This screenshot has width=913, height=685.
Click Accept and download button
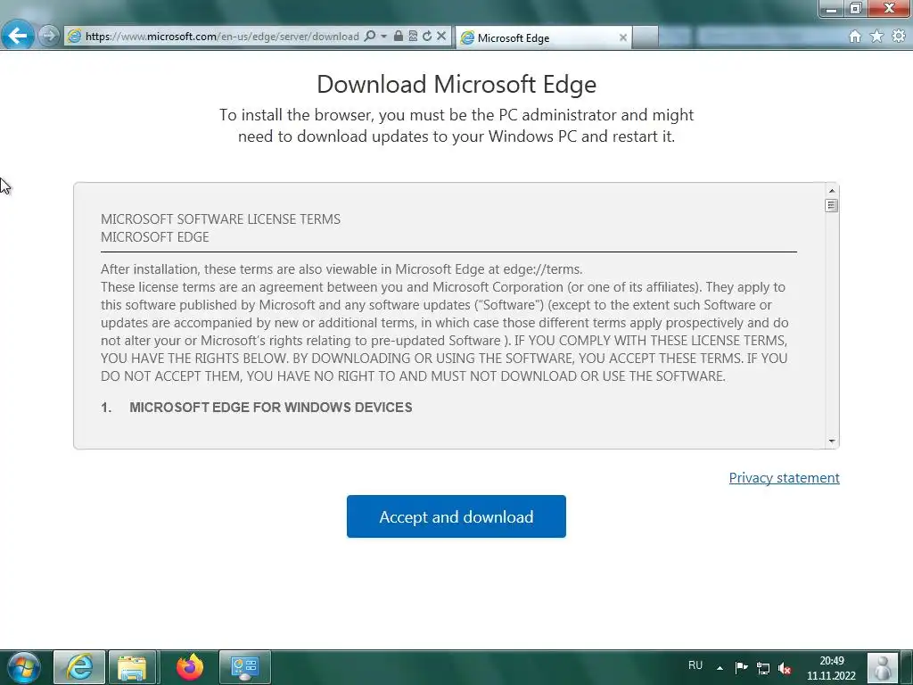click(456, 516)
